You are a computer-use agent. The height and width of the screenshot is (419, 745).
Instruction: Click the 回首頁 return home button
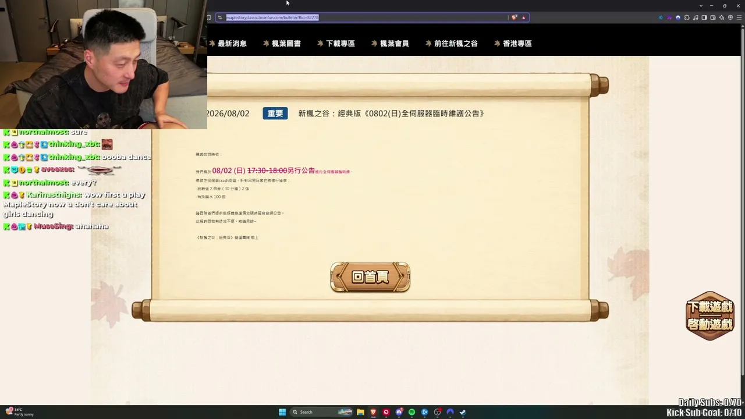[370, 277]
